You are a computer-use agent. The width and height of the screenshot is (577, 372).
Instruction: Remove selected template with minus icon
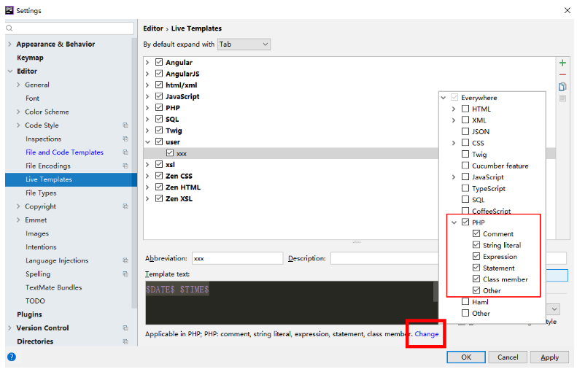562,74
